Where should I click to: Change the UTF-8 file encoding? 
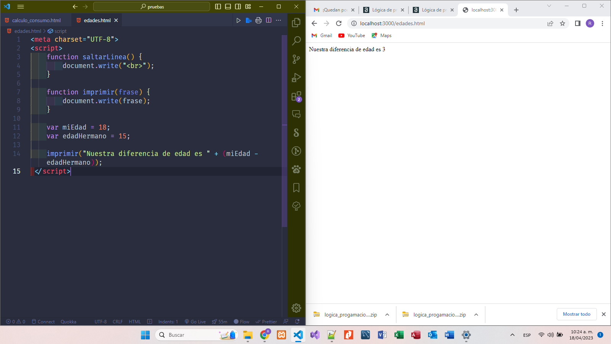pyautogui.click(x=100, y=321)
